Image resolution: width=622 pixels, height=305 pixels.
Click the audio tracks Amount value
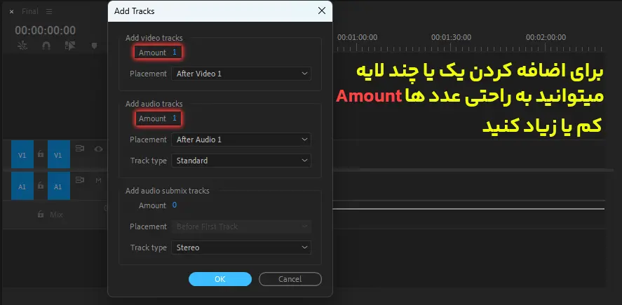click(174, 118)
